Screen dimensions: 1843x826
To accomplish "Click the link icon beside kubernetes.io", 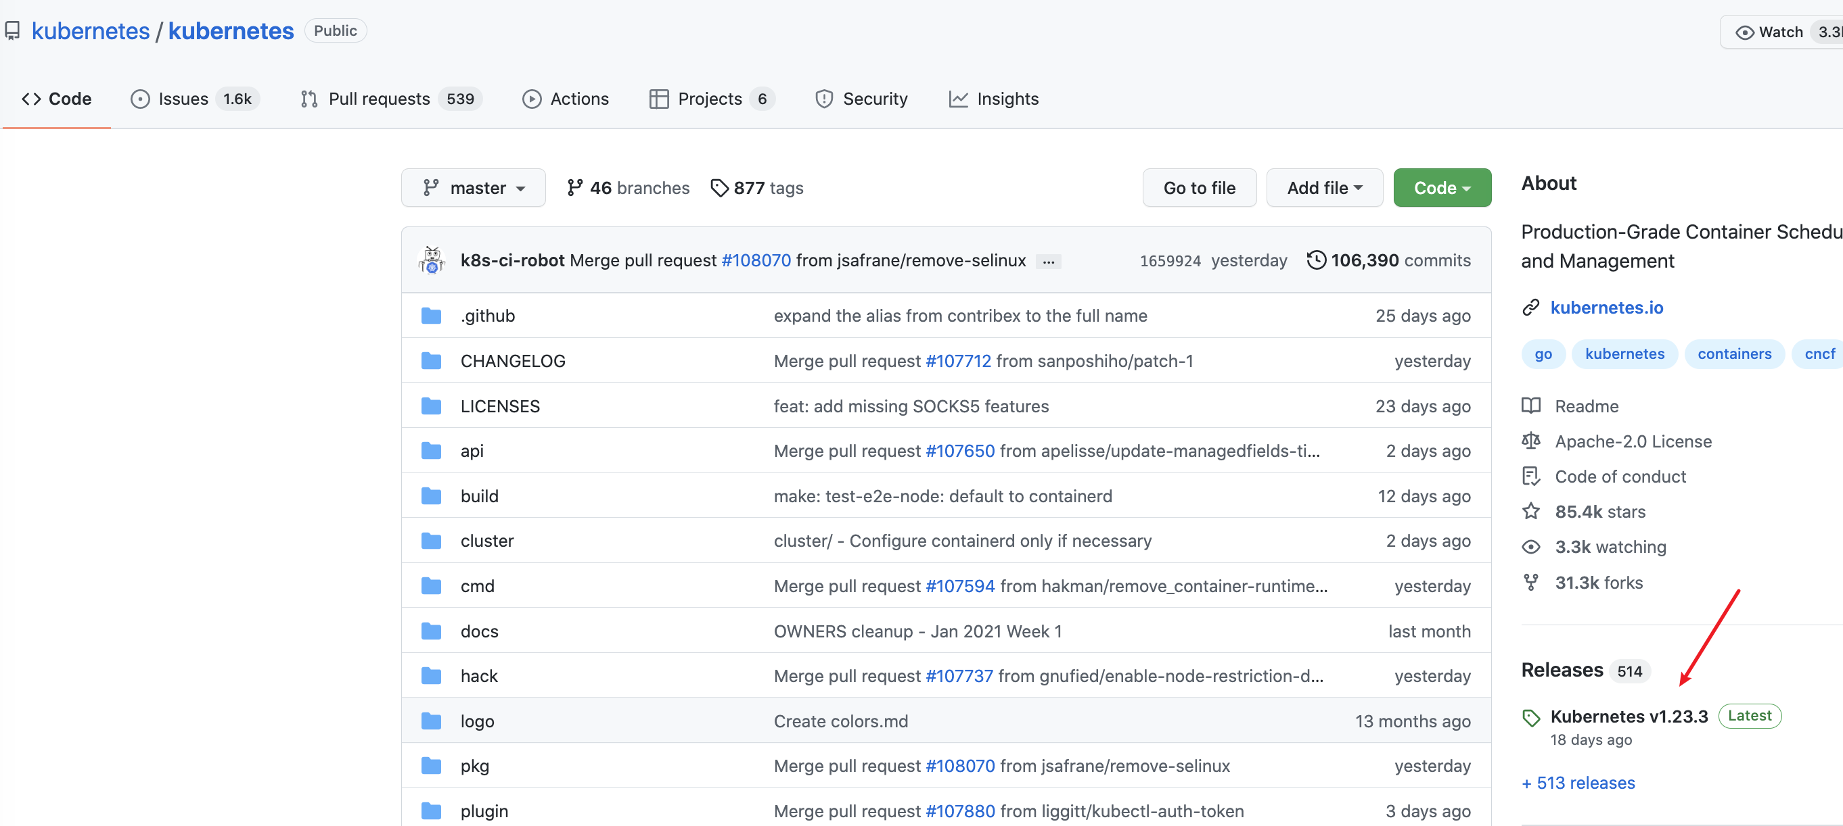I will tap(1530, 308).
